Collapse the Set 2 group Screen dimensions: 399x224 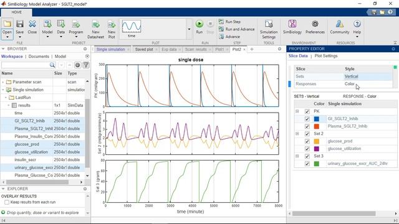click(x=297, y=134)
